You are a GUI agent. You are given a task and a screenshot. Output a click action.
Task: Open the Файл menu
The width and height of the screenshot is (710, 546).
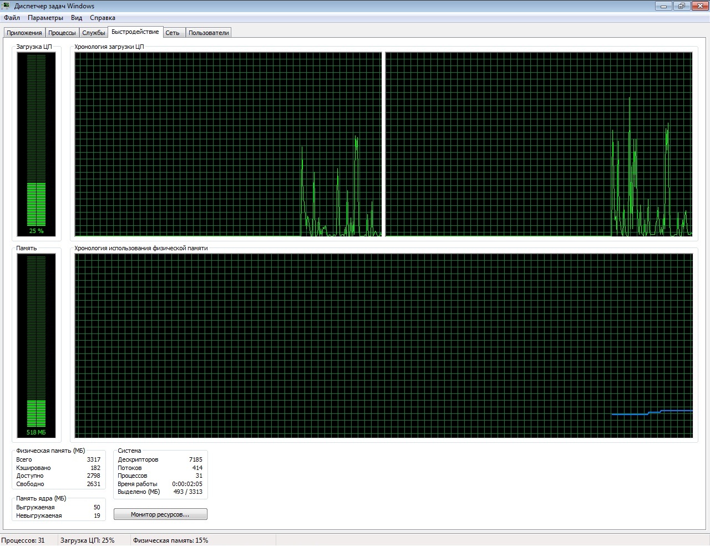(12, 18)
